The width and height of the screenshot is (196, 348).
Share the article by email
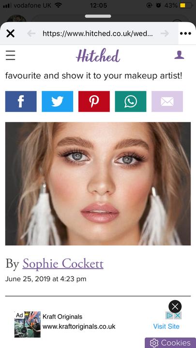pos(167,101)
